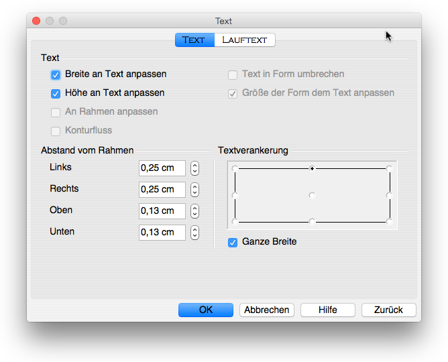Select middle-left text anchor point
This screenshot has width=448, height=362.
pyautogui.click(x=235, y=195)
